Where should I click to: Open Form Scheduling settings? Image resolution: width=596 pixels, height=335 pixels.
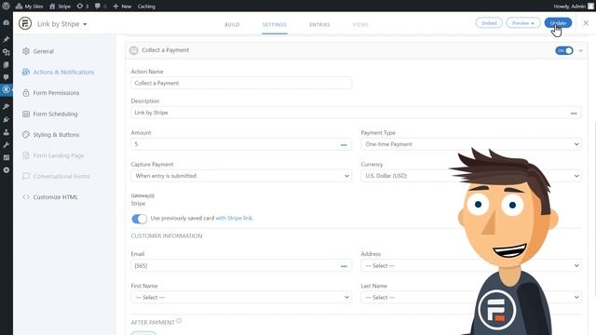(x=49, y=114)
